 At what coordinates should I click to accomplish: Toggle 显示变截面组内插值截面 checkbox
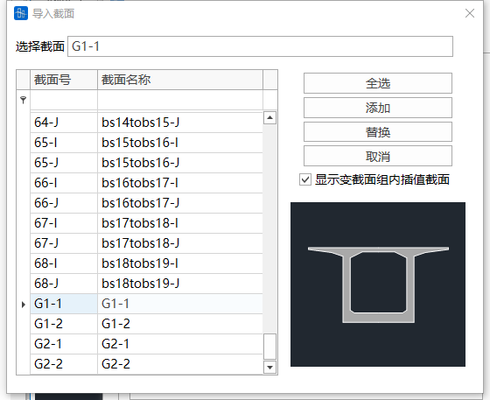(x=305, y=179)
